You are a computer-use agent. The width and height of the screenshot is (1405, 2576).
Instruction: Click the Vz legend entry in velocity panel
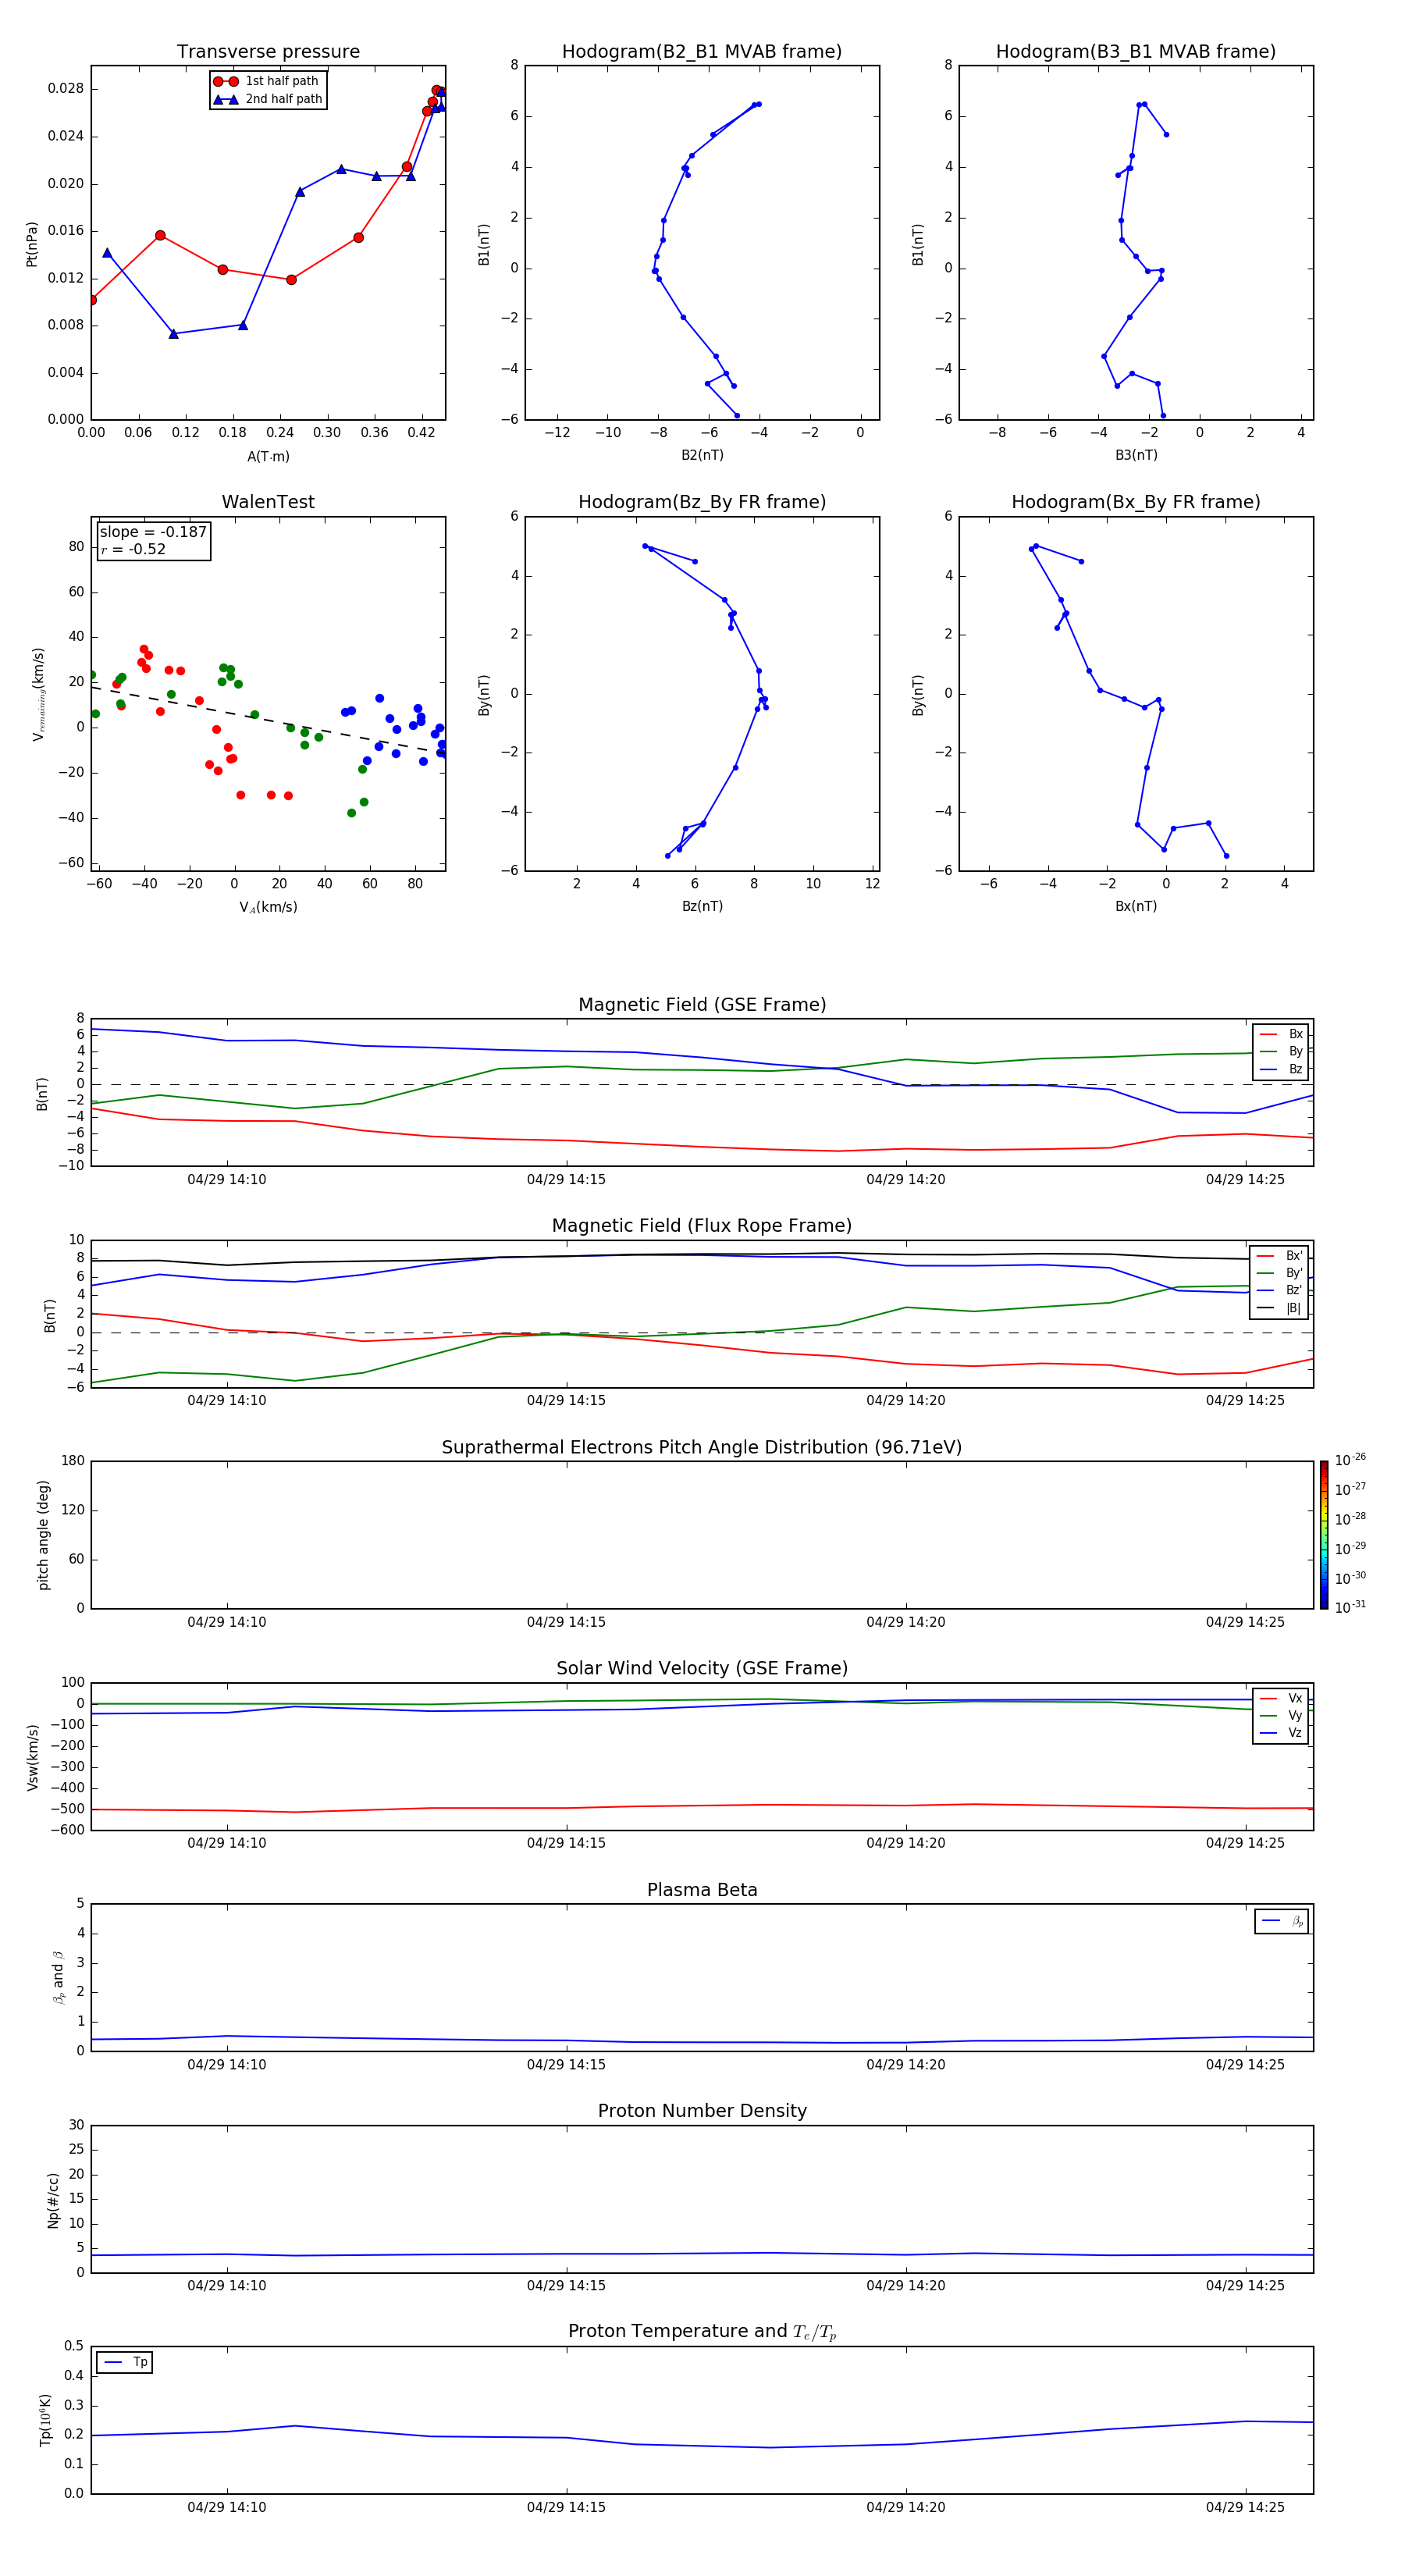click(1281, 1733)
